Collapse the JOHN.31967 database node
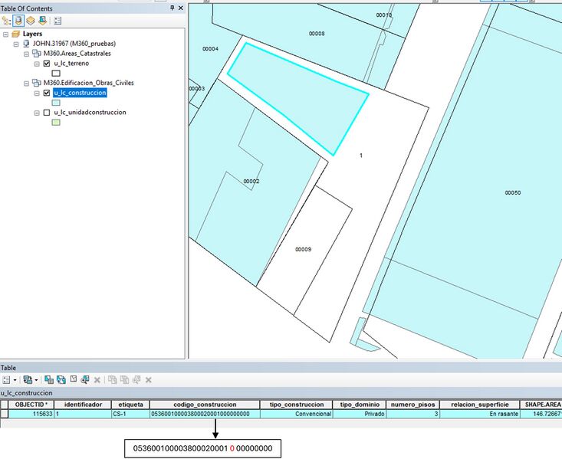The height and width of the screenshot is (459, 562). coord(16,44)
